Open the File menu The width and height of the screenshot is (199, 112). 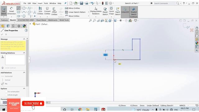[x=25, y=3]
